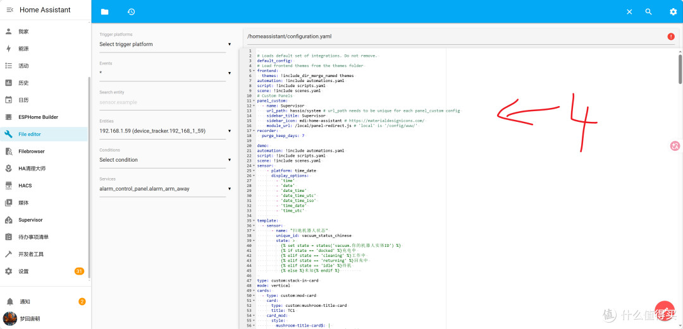Open search in the editor toolbar
This screenshot has height=329, width=683.
(x=649, y=12)
